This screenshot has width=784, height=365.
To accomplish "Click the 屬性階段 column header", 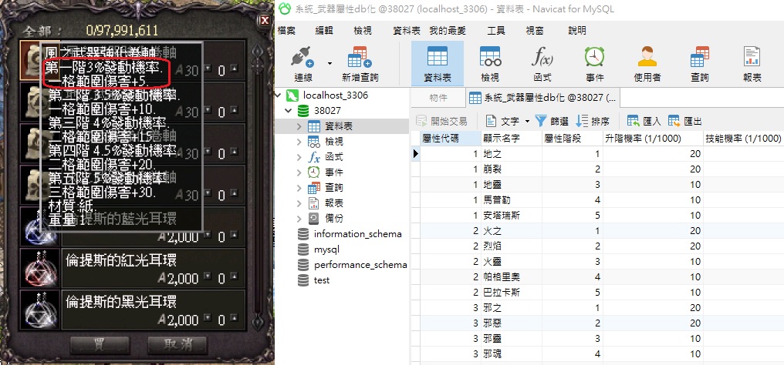I will (573, 138).
